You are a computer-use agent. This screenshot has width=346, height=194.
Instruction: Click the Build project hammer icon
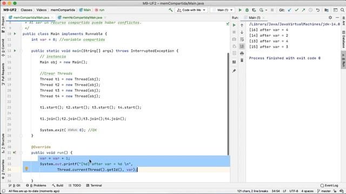coord(171,10)
